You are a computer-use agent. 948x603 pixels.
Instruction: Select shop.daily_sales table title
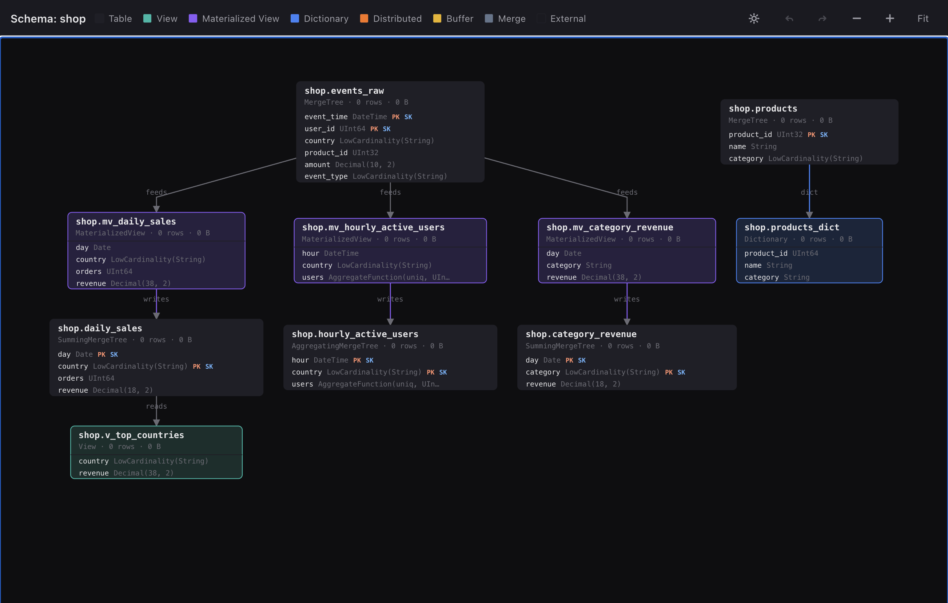(x=100, y=328)
